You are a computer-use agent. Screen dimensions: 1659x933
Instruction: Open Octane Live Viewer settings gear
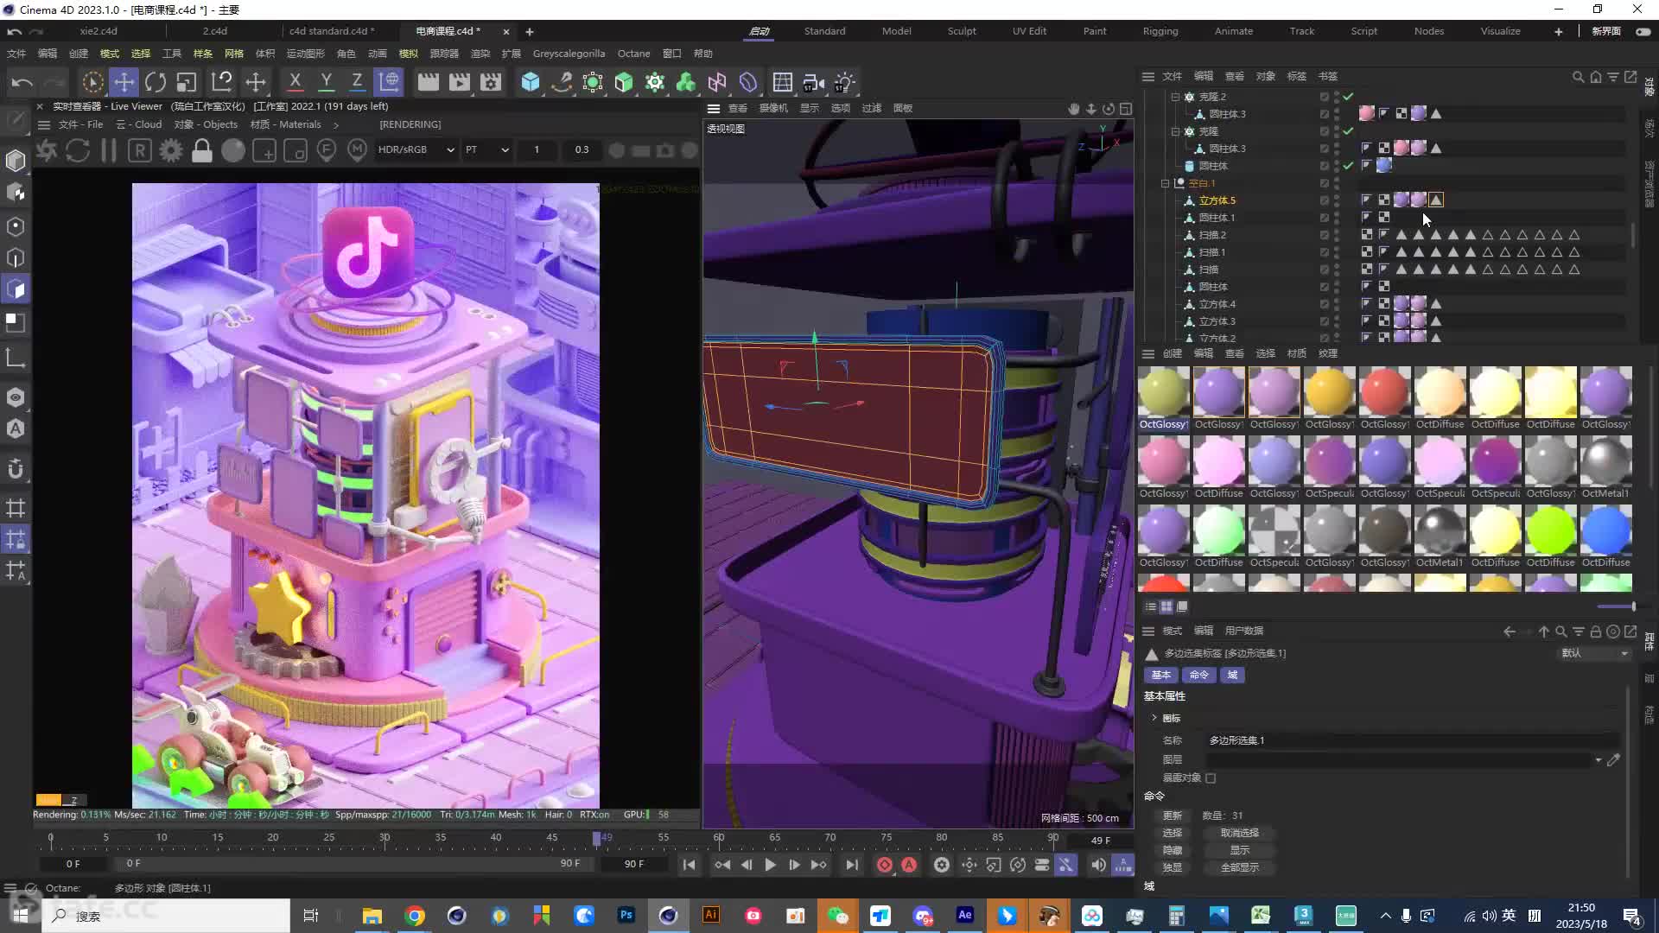point(171,150)
